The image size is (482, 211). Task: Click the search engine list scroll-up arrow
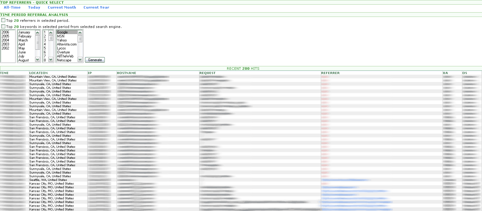tap(80, 33)
